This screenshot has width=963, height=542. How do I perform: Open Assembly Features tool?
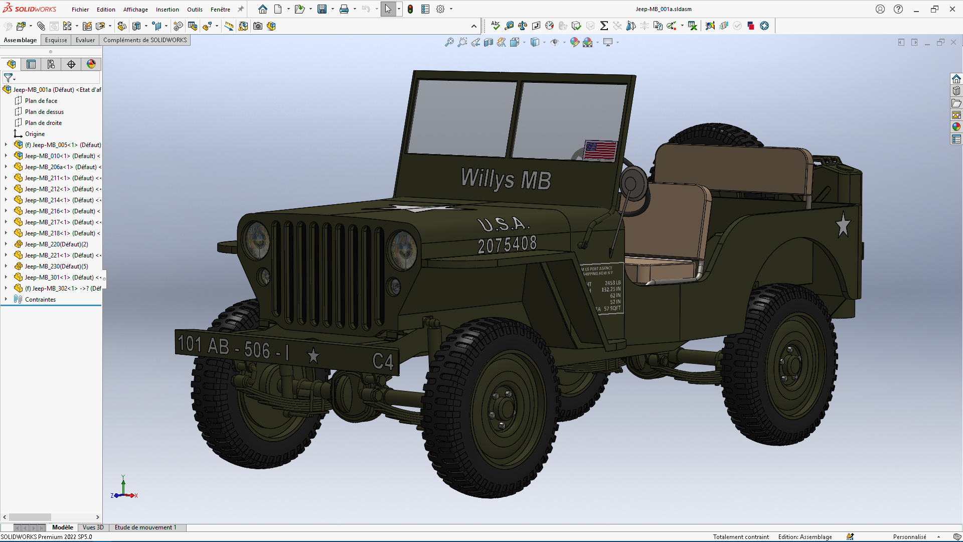(x=136, y=26)
